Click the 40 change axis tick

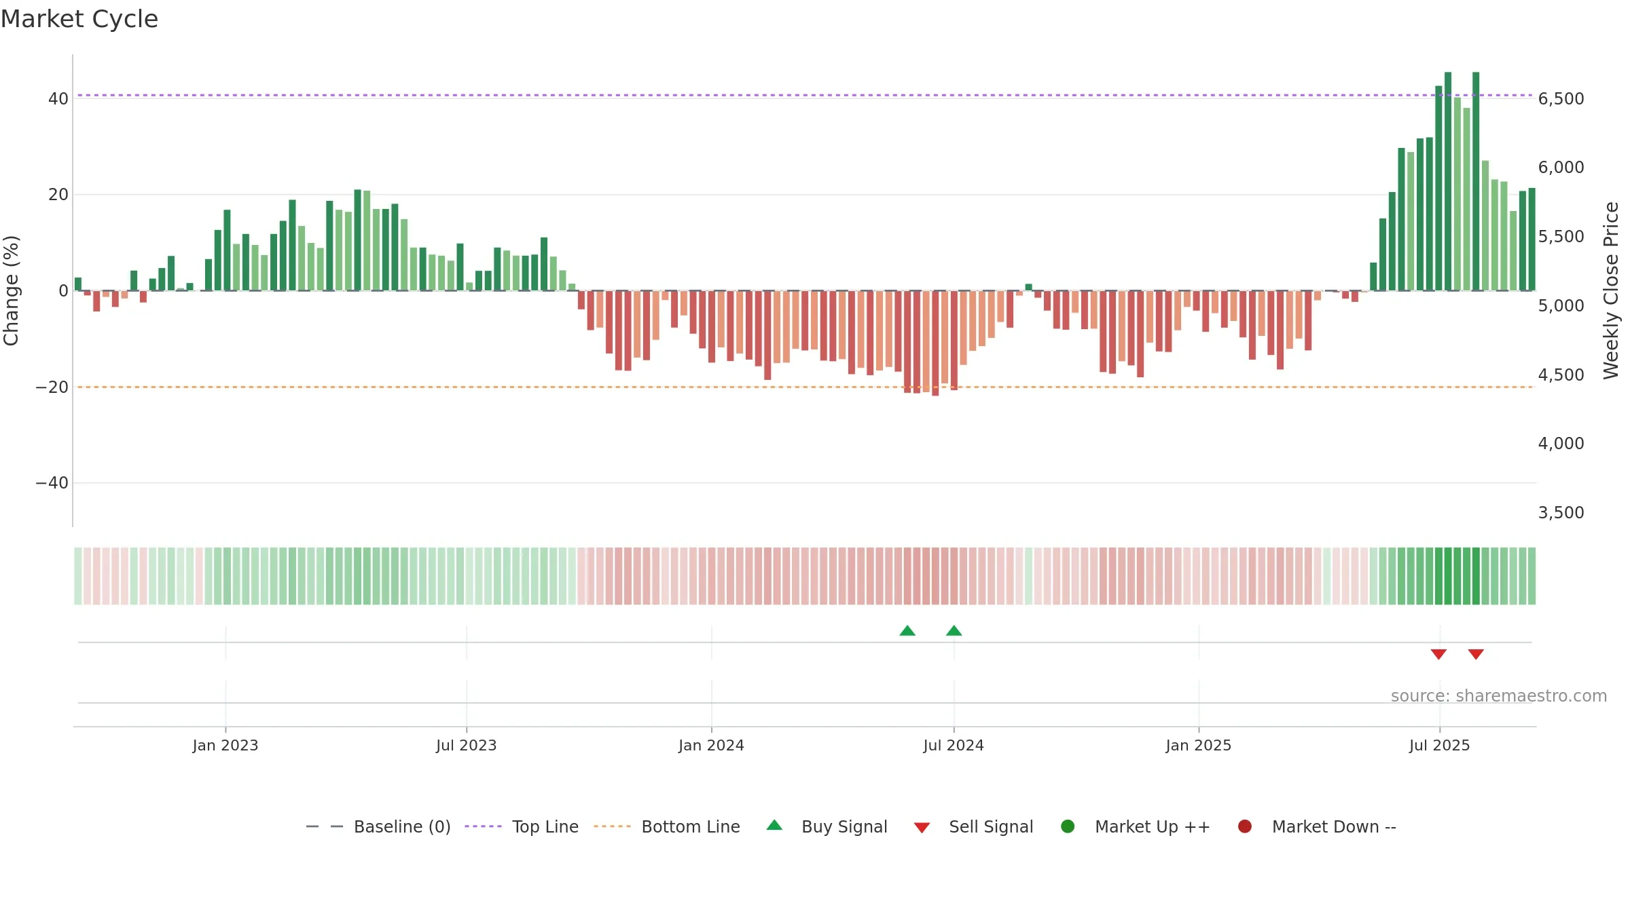[x=58, y=99]
